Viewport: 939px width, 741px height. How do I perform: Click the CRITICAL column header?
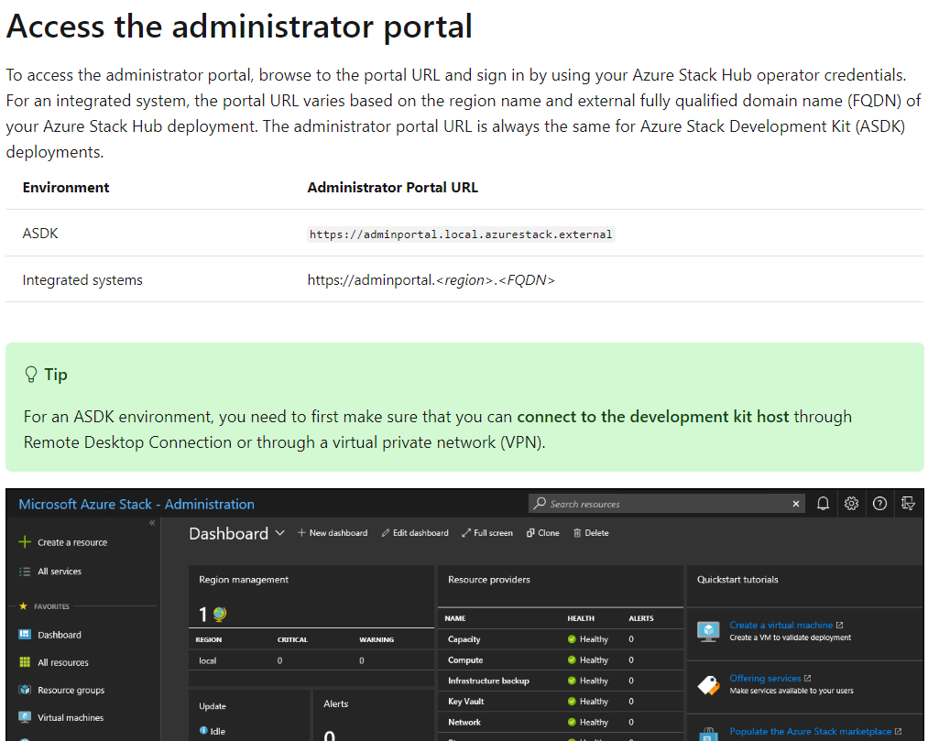[292, 640]
